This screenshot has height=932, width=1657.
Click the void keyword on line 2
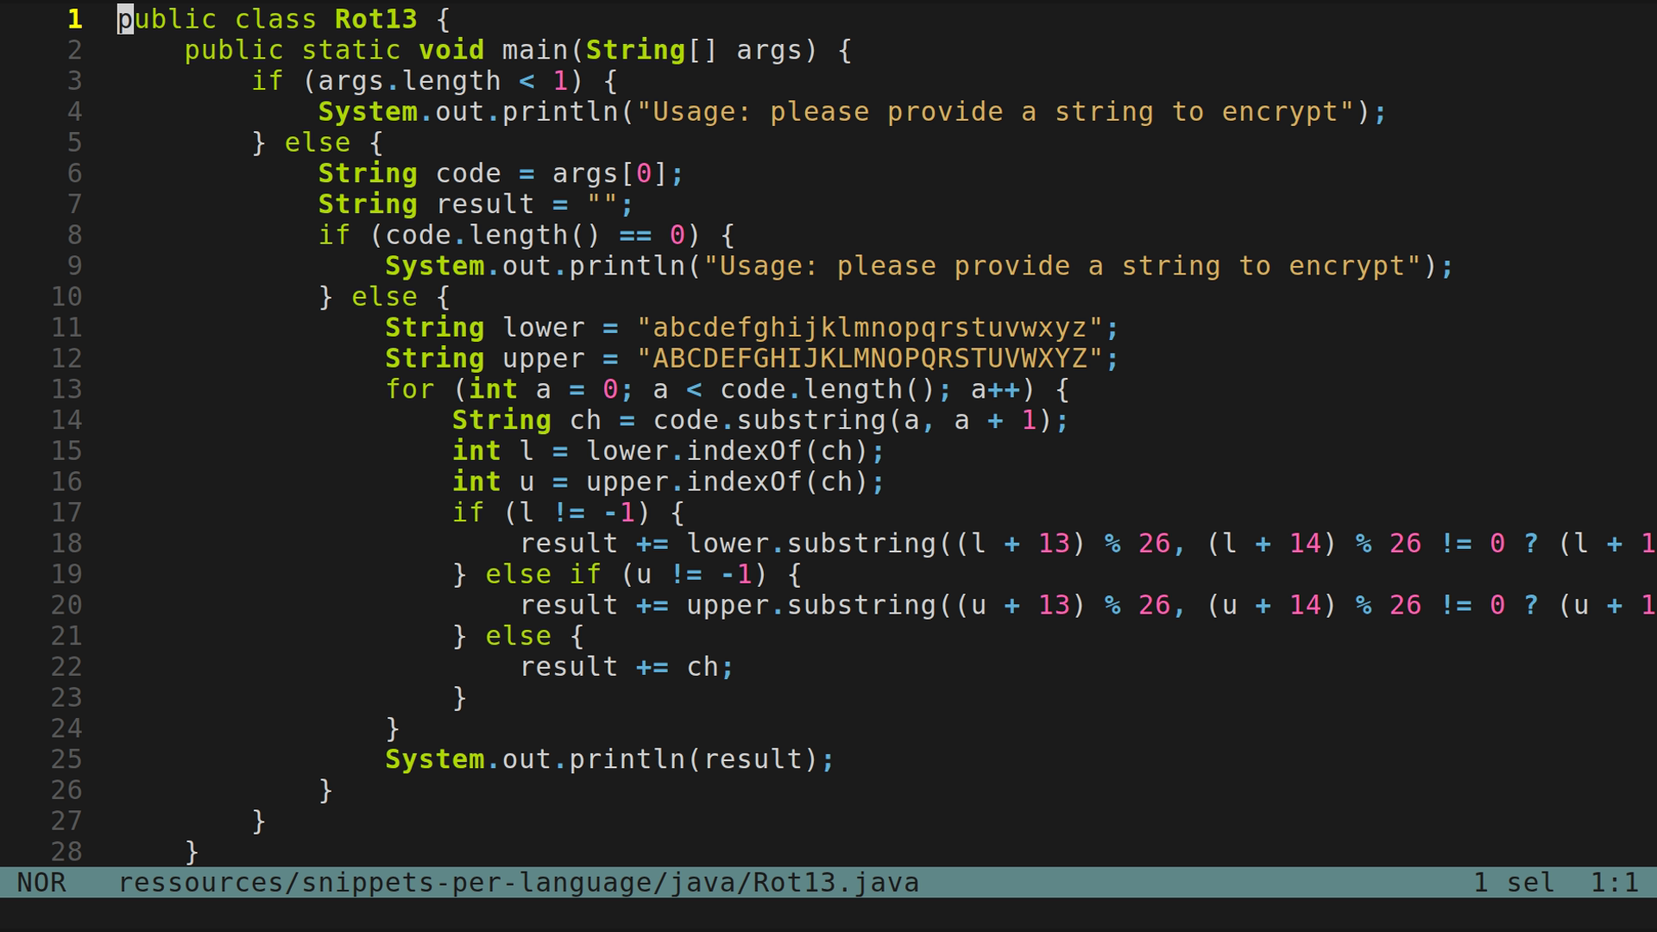click(x=451, y=49)
